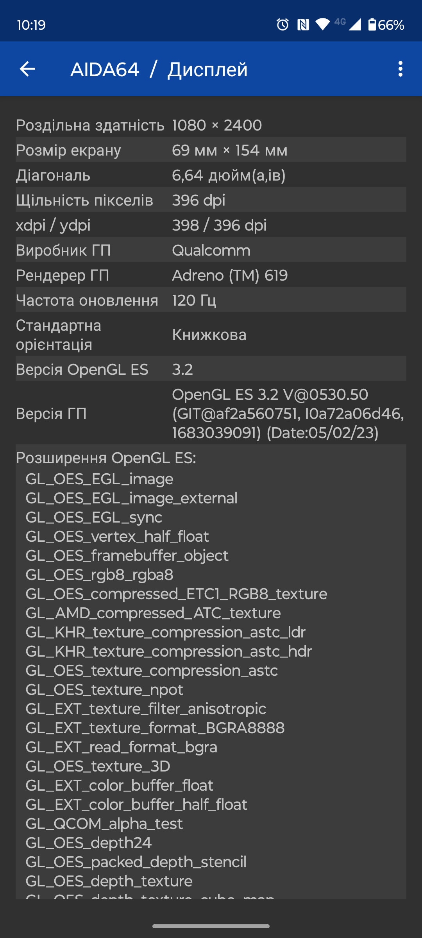Select the Щільність пікселів row
Screen dimensions: 422x938
211,200
